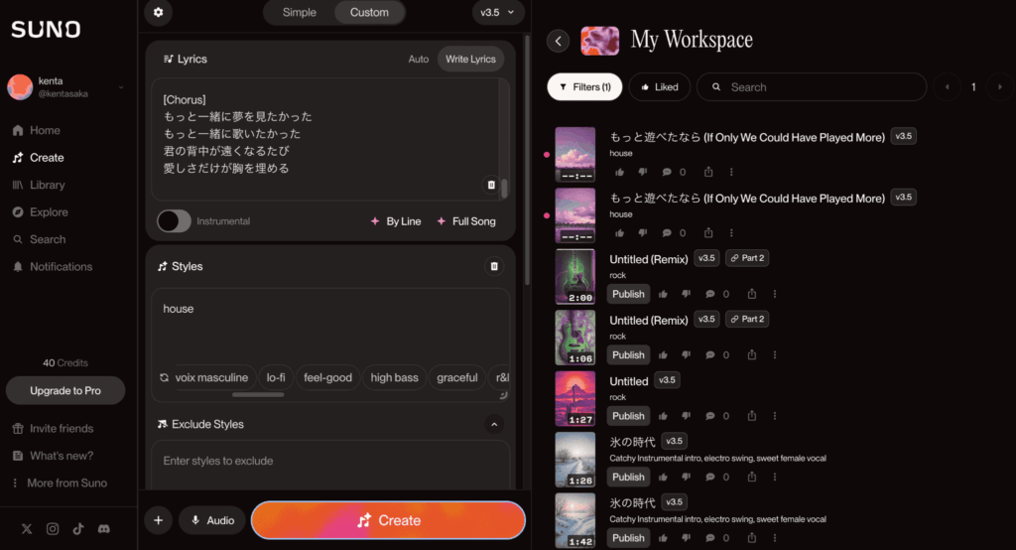1016x550 pixels.
Task: Open comments on the 2:00 Untitled (Remix)
Action: point(710,294)
